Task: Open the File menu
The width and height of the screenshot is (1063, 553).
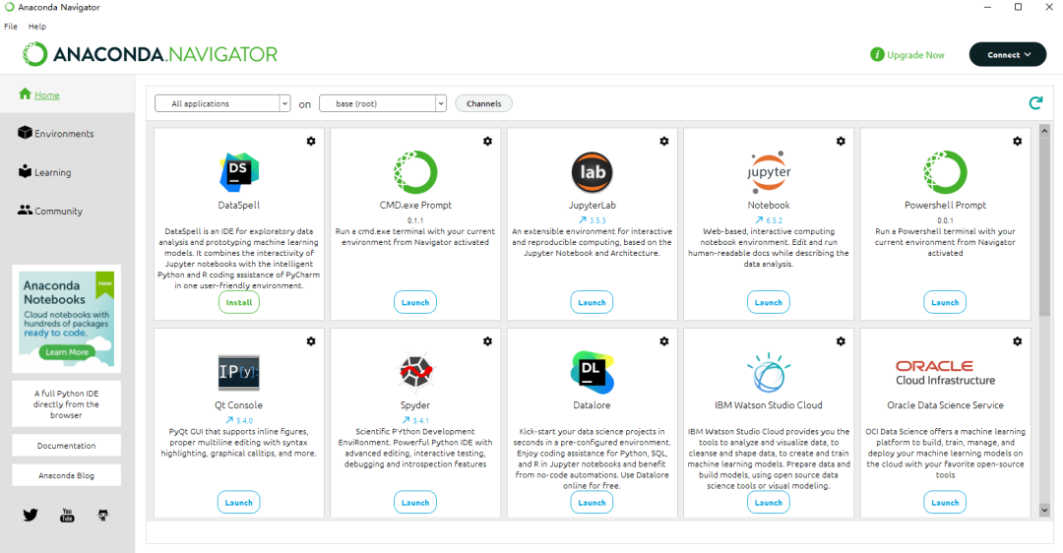Action: click(x=11, y=27)
